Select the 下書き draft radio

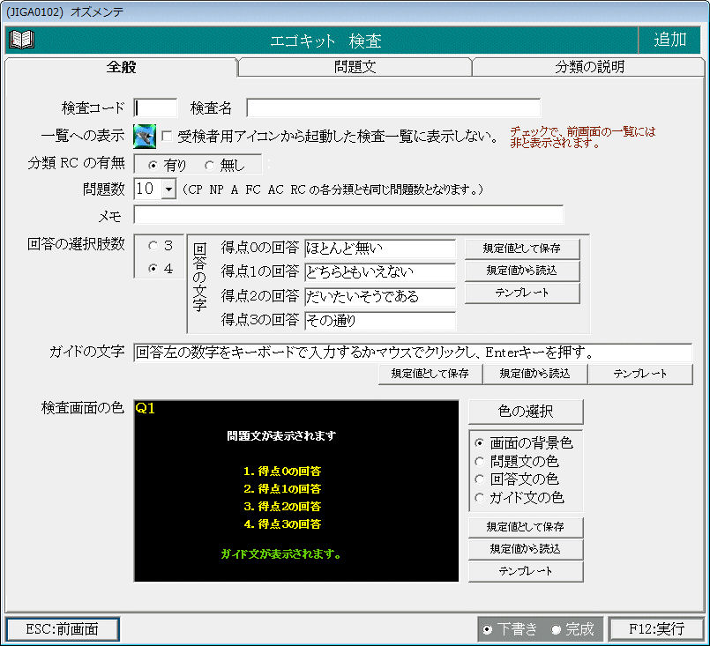point(487,629)
